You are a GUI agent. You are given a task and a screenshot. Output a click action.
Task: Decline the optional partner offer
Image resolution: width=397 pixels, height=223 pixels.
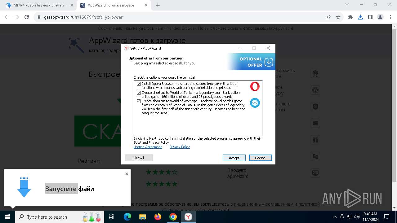coord(261,158)
